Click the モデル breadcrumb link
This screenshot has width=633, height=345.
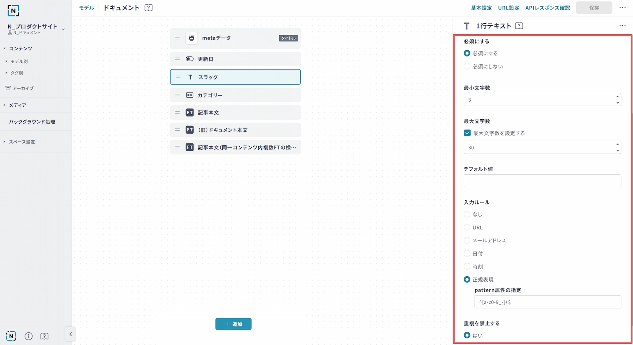tap(86, 8)
